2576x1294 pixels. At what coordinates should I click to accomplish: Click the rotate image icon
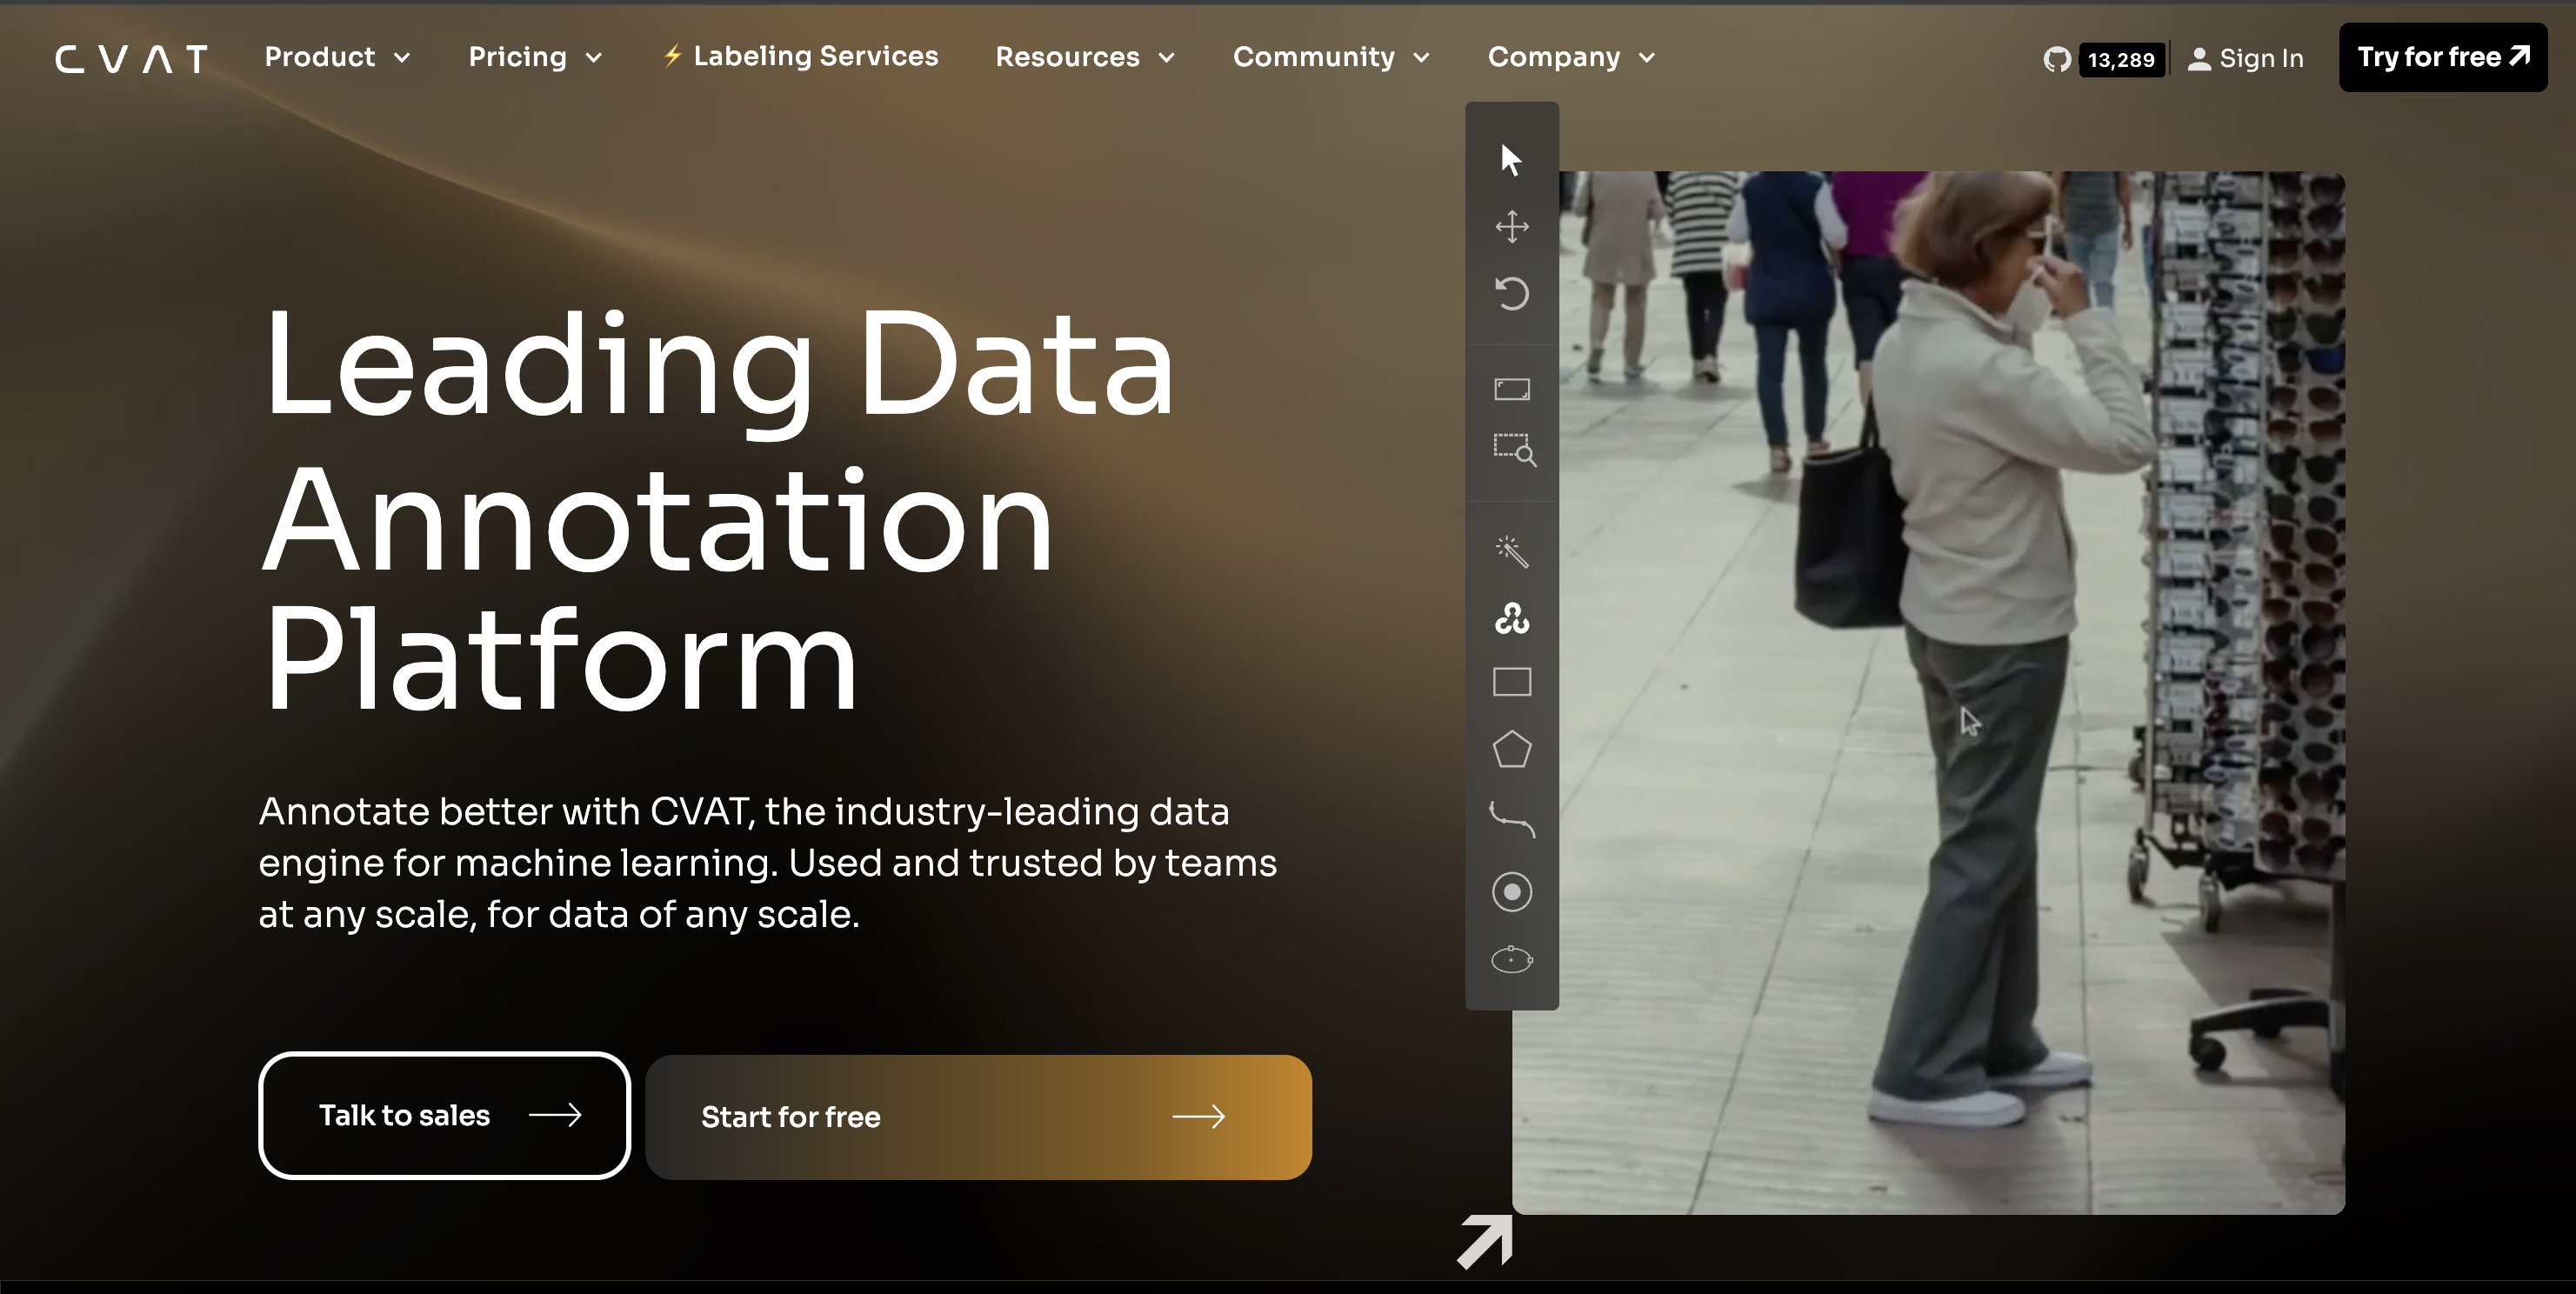click(1511, 294)
